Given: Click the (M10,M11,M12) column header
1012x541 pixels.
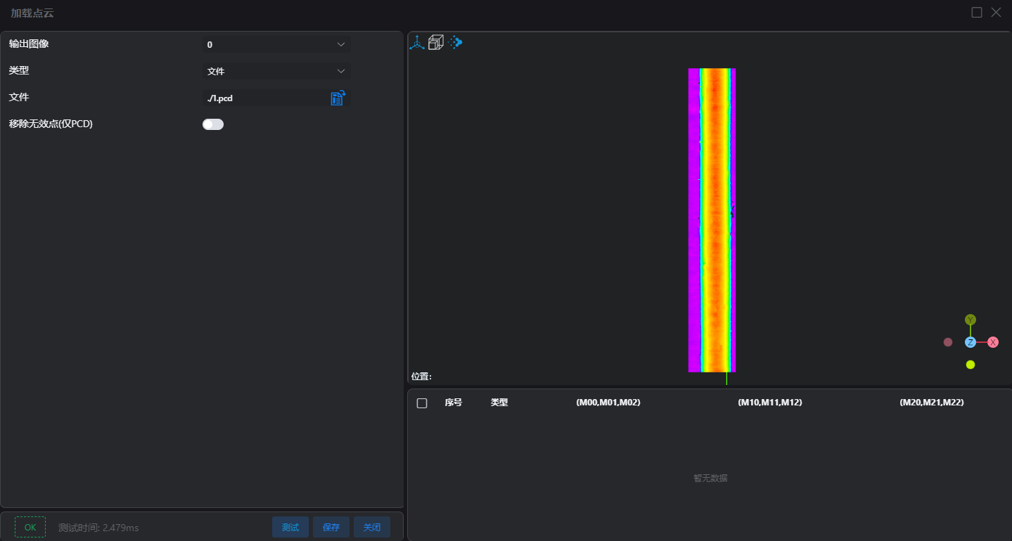Looking at the screenshot, I should (770, 403).
